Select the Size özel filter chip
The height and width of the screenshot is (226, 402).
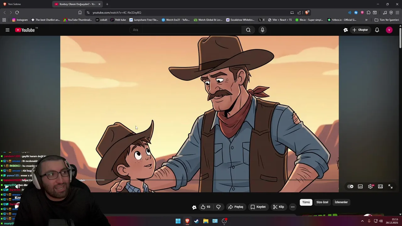pos(322,202)
